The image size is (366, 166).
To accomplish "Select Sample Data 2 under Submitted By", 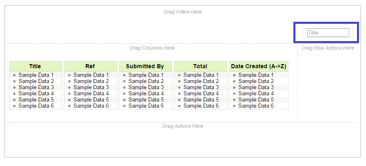I will tap(146, 81).
